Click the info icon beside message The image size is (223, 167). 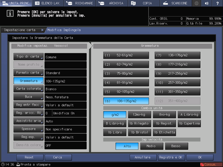(10, 14)
